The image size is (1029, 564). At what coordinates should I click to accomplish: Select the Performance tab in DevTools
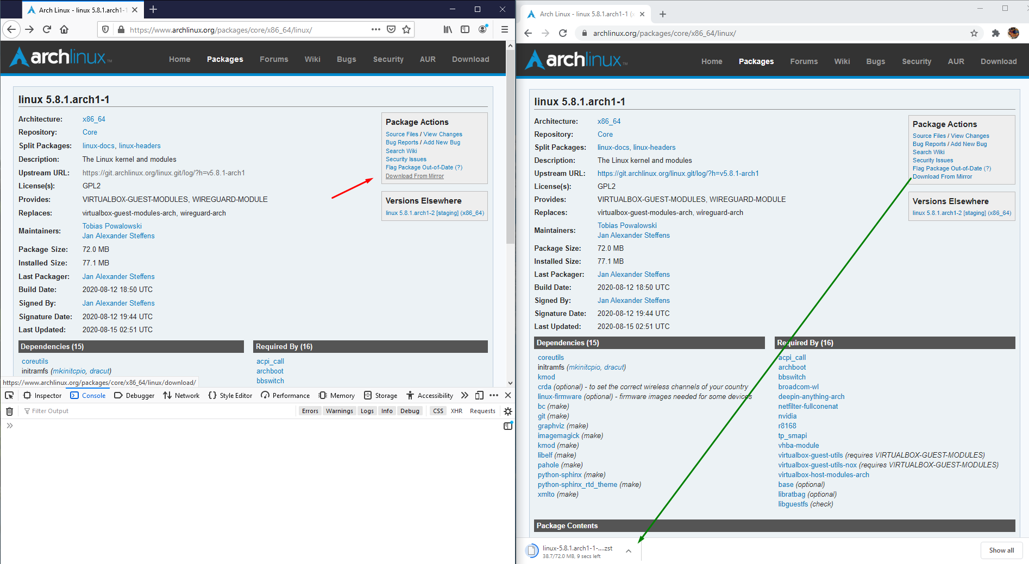point(285,395)
